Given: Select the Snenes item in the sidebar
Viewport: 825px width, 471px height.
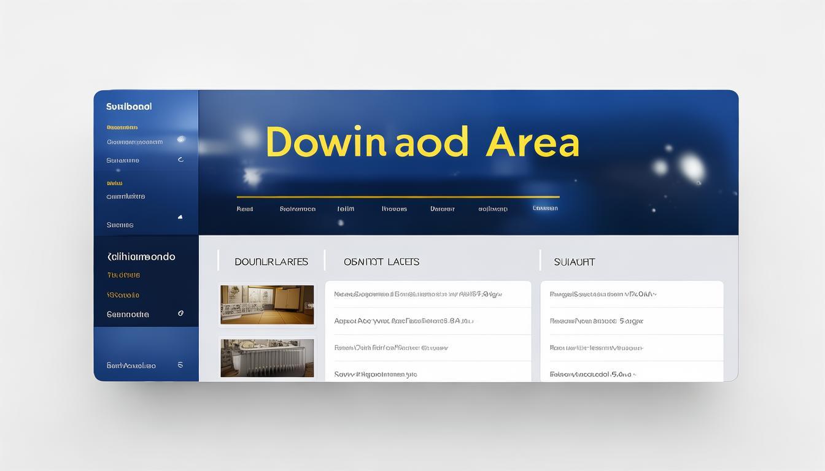Looking at the screenshot, I should (120, 224).
